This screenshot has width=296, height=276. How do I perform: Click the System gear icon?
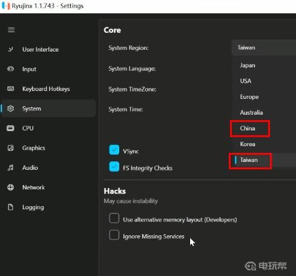pos(10,109)
